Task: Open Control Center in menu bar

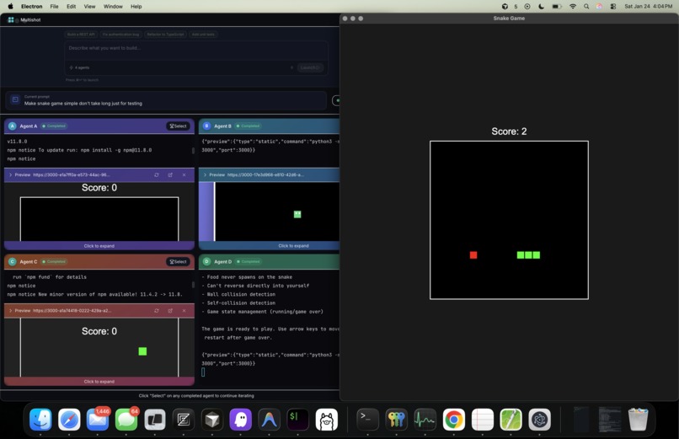Action: click(x=613, y=7)
